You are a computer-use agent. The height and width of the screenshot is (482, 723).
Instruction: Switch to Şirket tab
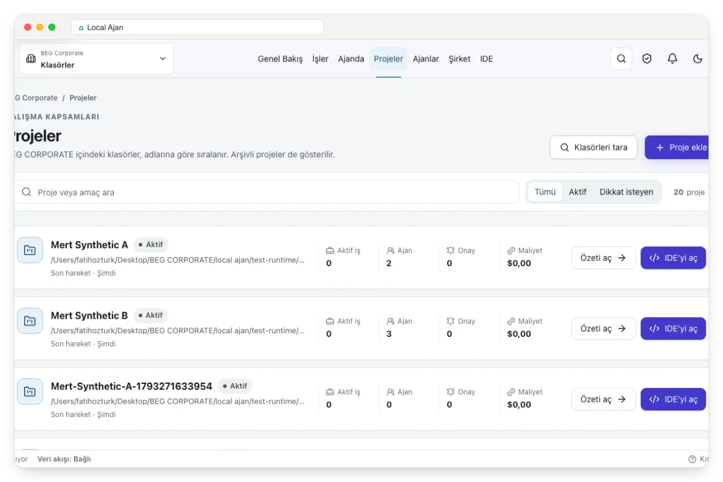point(460,59)
